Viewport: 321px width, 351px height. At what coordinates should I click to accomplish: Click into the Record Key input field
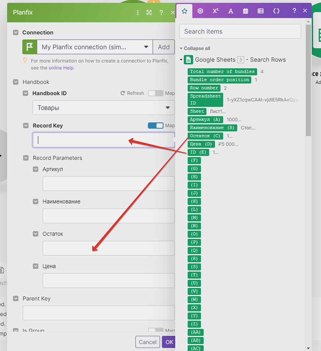[103, 140]
